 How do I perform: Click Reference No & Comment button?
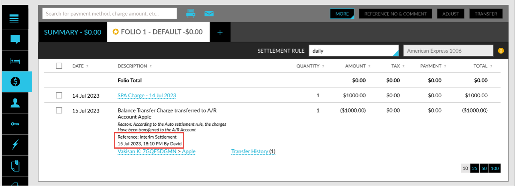point(395,14)
